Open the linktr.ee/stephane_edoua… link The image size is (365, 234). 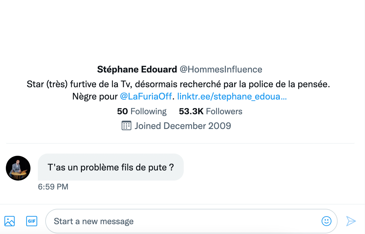click(232, 97)
